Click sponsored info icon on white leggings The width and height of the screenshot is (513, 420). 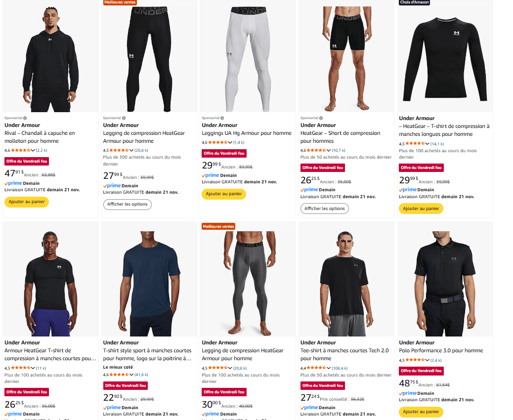coord(222,118)
